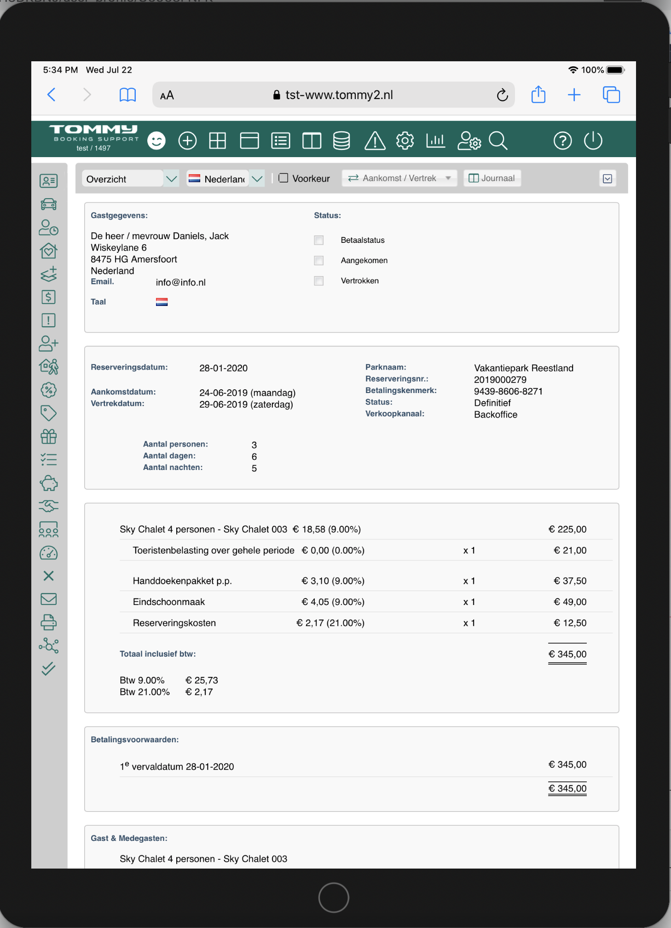The height and width of the screenshot is (928, 671).
Task: Open the percentage discount badge sidebar icon
Action: coord(48,390)
